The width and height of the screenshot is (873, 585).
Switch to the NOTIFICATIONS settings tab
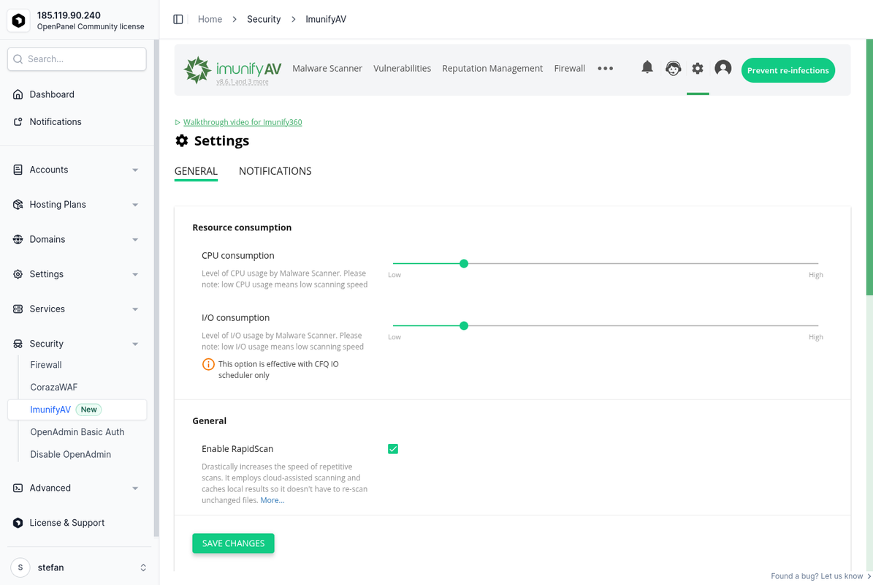(x=275, y=171)
